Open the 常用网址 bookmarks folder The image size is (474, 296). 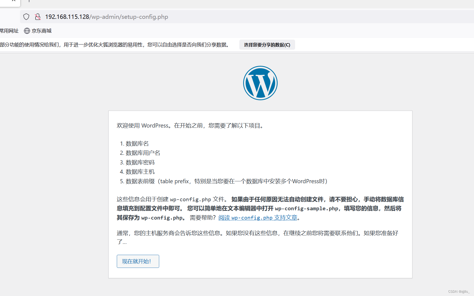[9, 31]
